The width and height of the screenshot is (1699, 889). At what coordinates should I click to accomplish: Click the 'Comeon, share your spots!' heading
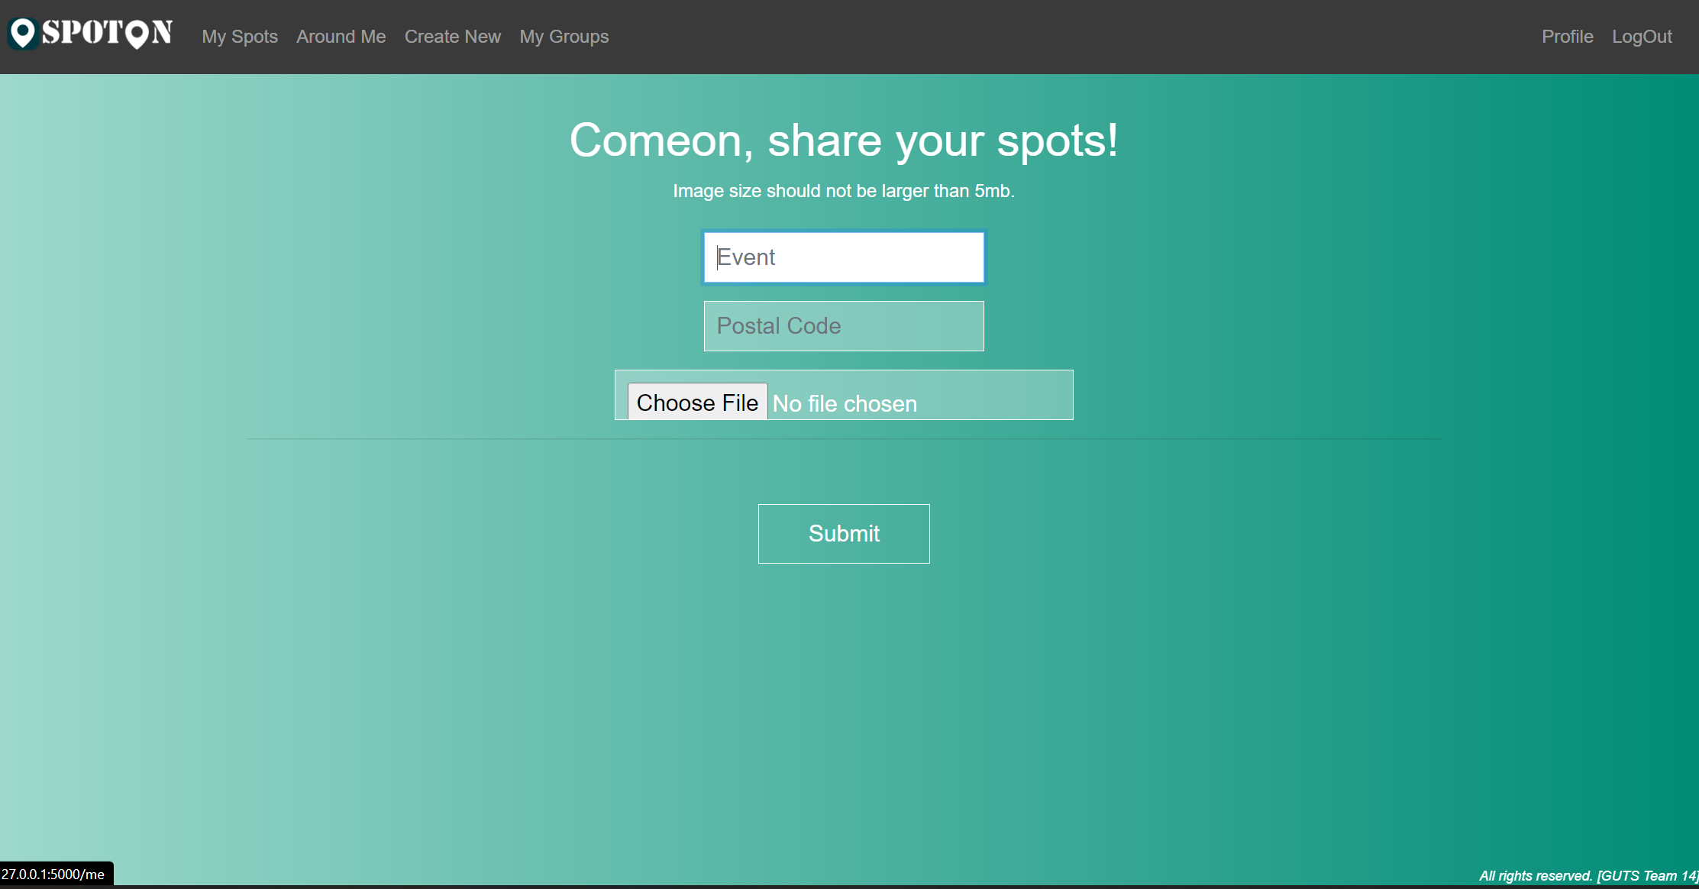(844, 141)
